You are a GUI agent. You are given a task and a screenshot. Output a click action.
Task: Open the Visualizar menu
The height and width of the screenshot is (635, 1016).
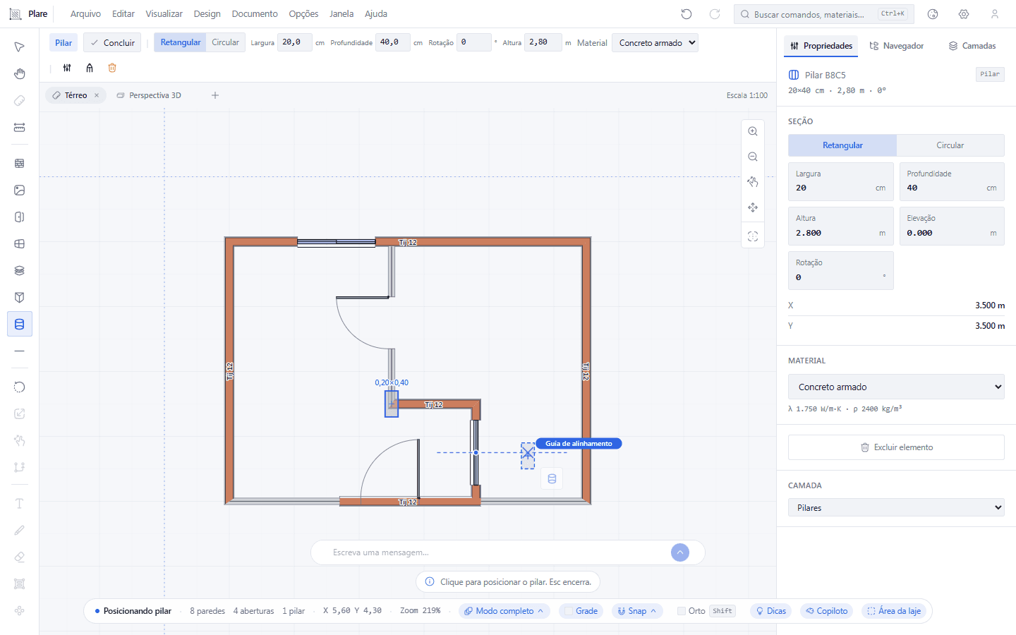tap(164, 14)
